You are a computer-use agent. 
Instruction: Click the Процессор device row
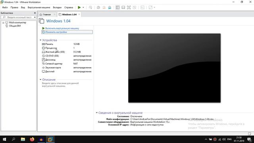(67, 48)
